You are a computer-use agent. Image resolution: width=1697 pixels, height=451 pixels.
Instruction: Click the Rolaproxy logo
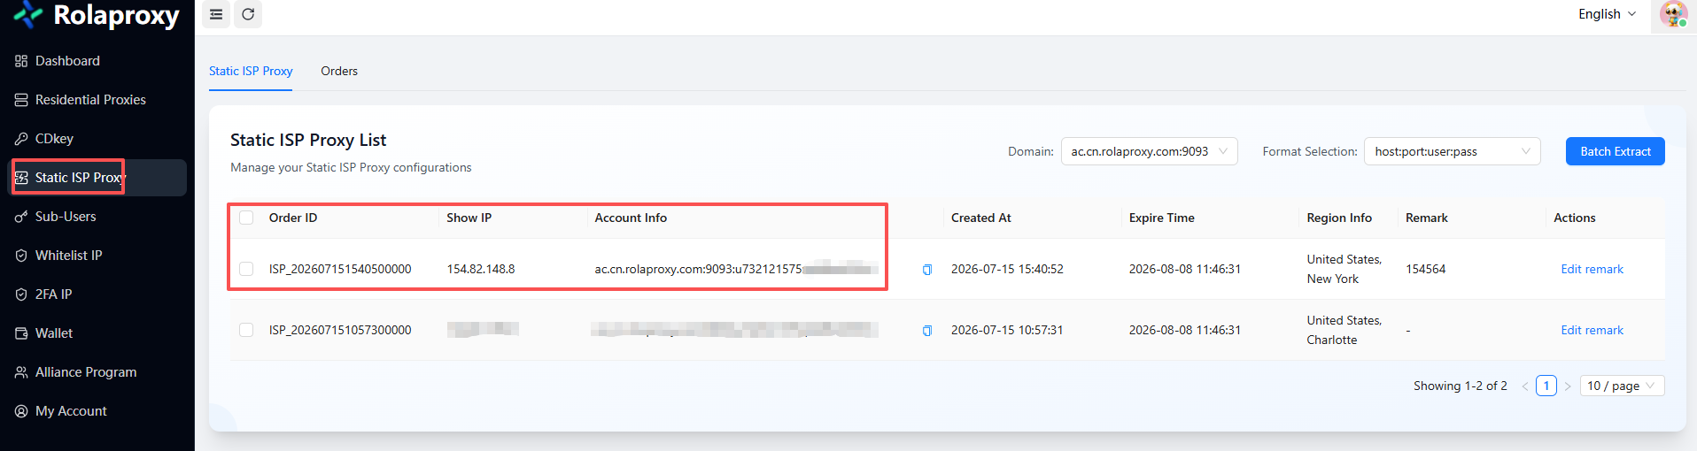97,14
